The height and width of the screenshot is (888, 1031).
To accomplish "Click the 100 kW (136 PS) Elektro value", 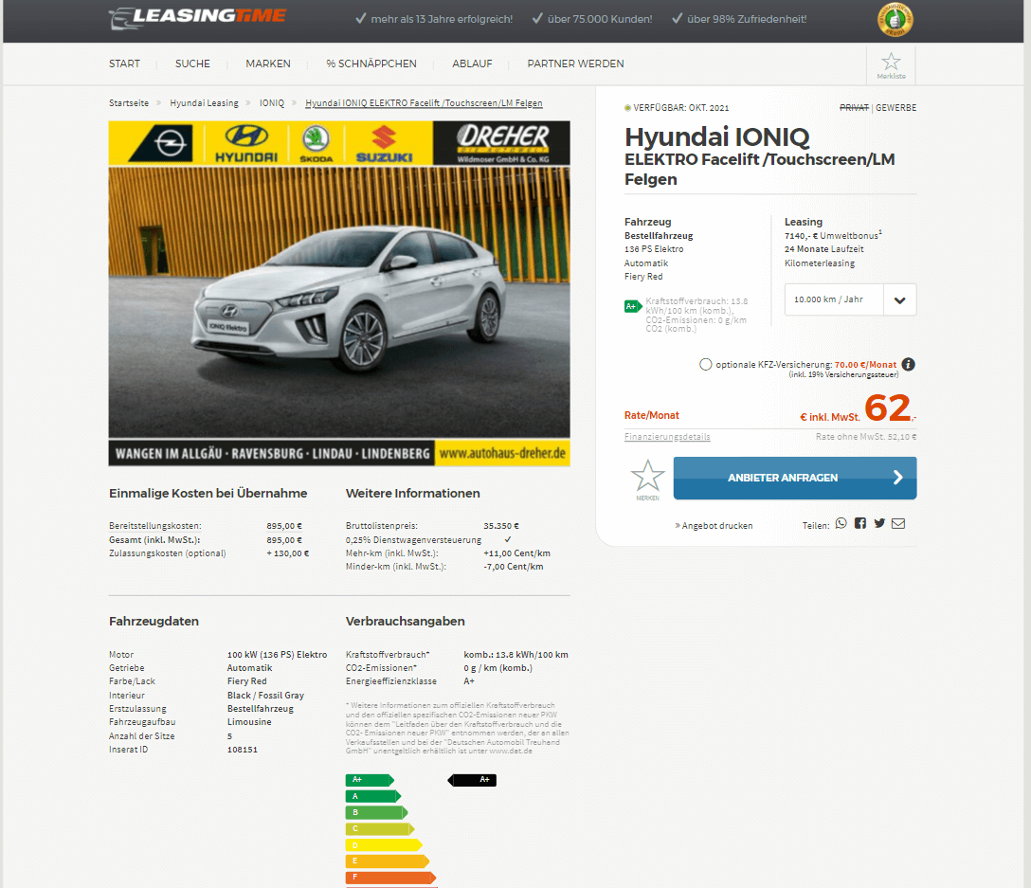I will [x=277, y=655].
